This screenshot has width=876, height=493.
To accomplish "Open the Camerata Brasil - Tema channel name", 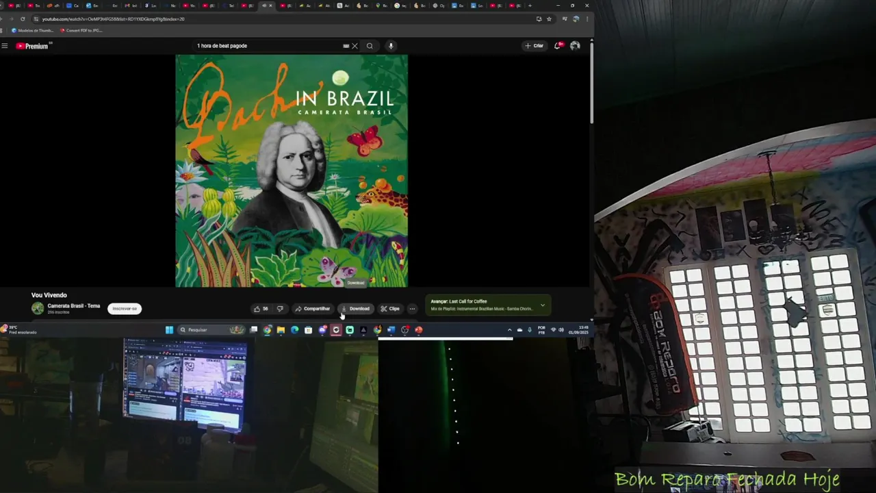I will pyautogui.click(x=74, y=306).
